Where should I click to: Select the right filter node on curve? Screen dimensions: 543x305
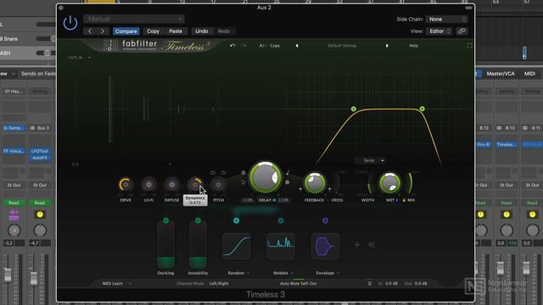point(423,109)
